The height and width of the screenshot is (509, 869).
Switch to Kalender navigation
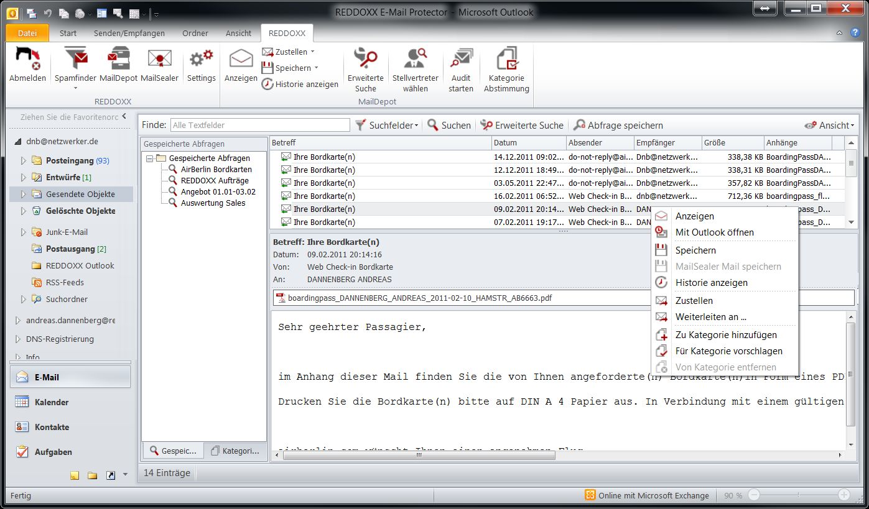point(70,402)
